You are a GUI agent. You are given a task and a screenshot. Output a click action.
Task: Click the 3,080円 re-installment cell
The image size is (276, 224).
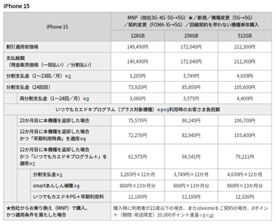(138, 98)
